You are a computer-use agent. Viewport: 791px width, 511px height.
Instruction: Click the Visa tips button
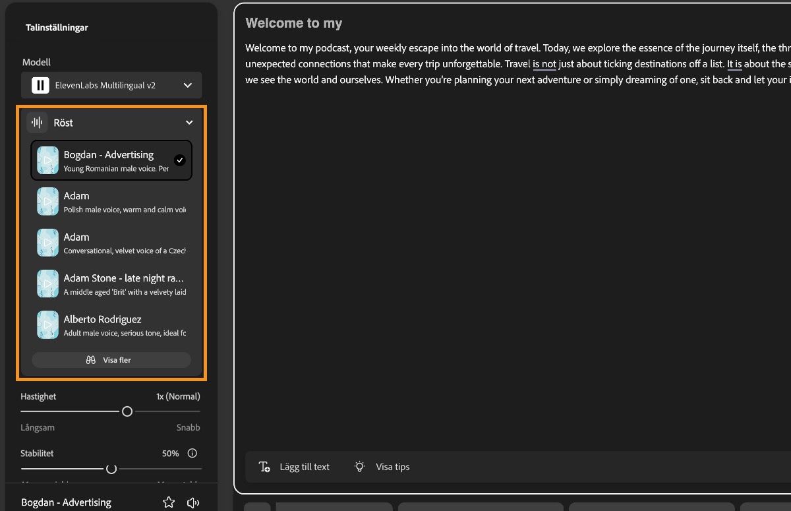[382, 467]
